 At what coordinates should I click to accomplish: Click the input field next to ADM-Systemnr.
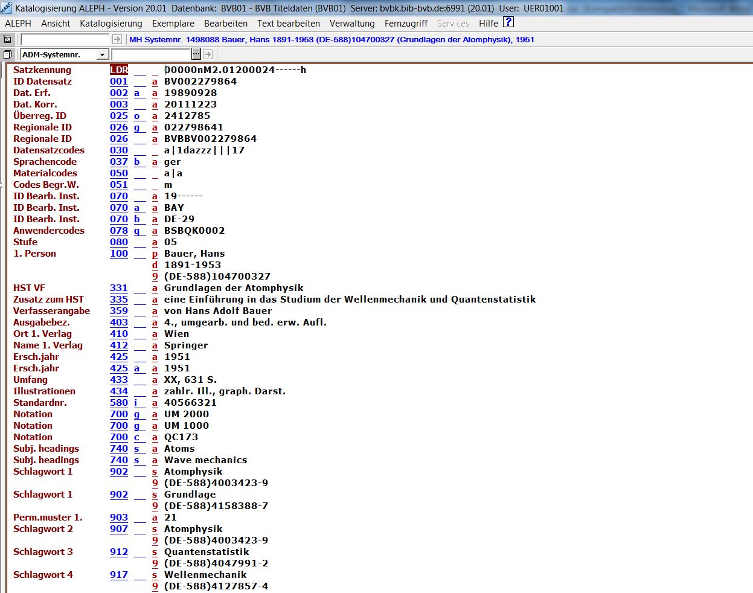pos(151,54)
